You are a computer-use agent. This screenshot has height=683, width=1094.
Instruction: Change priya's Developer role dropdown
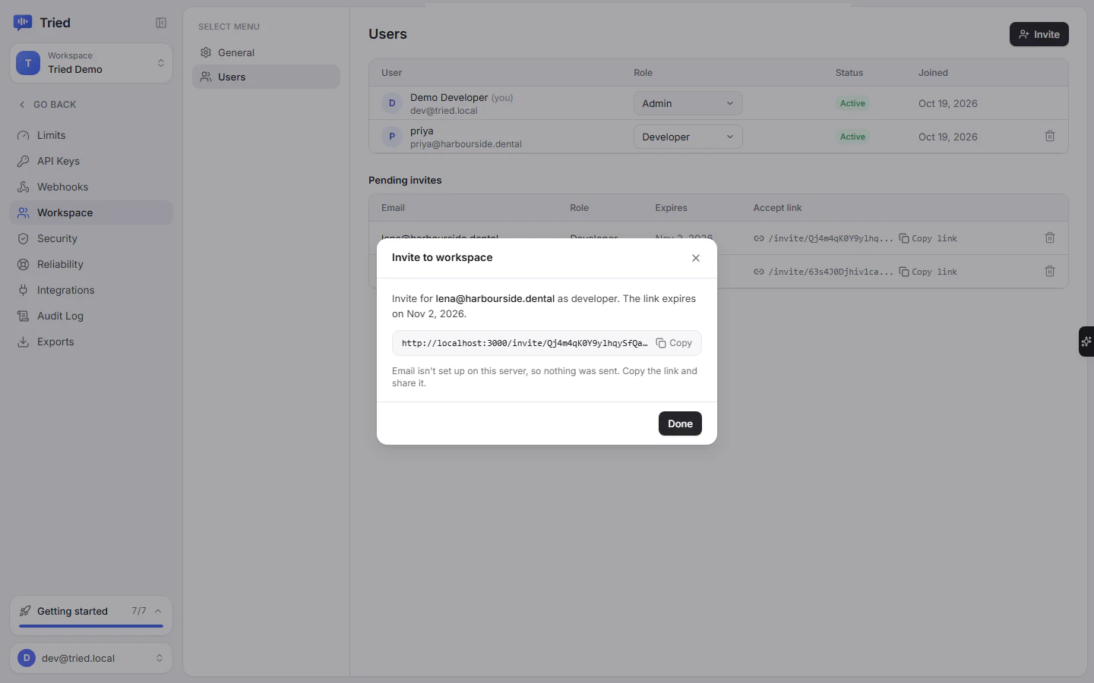click(688, 137)
